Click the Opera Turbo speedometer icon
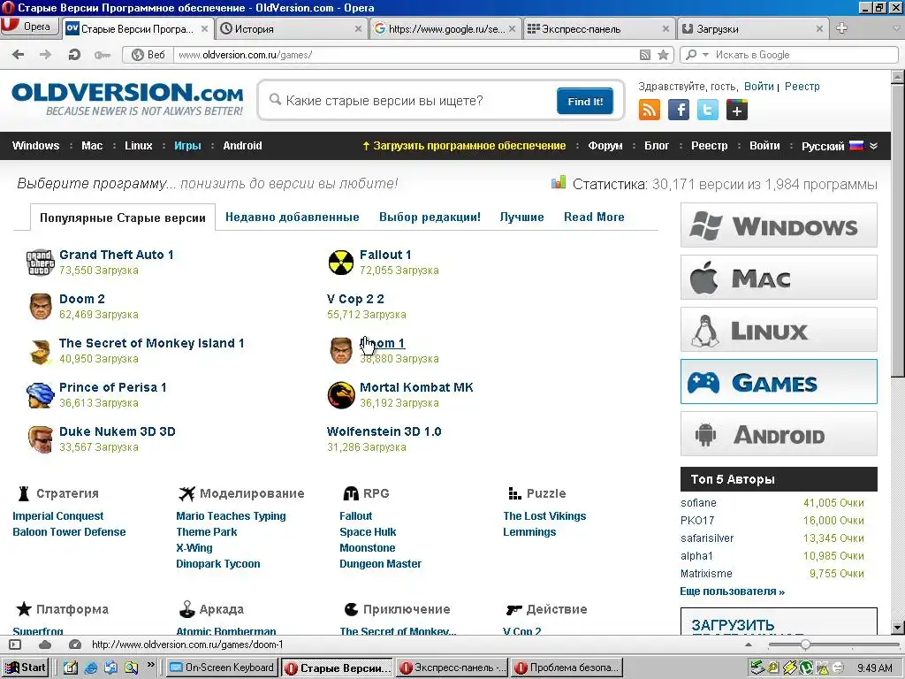 pos(74,645)
